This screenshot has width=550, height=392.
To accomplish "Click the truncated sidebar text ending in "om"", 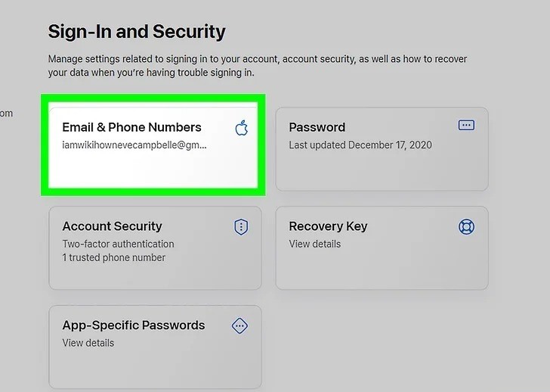I will (x=6, y=114).
